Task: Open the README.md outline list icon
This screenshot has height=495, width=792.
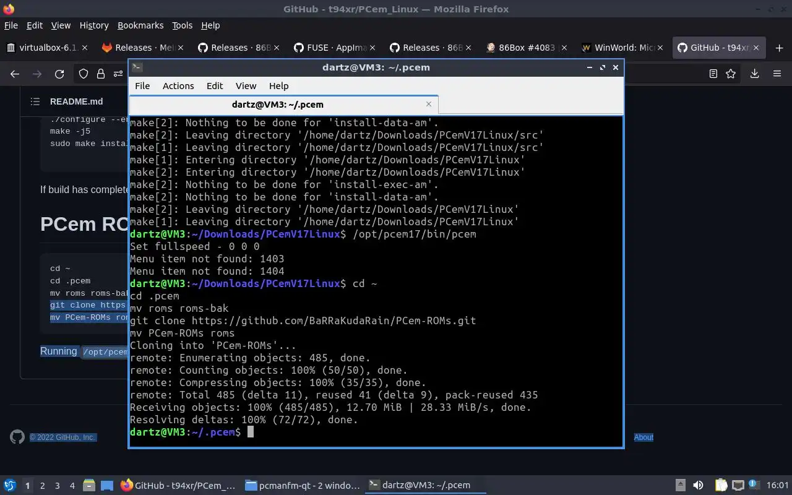Action: point(35,101)
